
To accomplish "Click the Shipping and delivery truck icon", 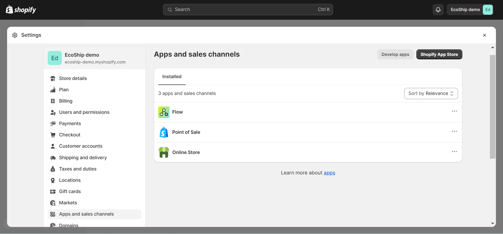I will coord(53,158).
